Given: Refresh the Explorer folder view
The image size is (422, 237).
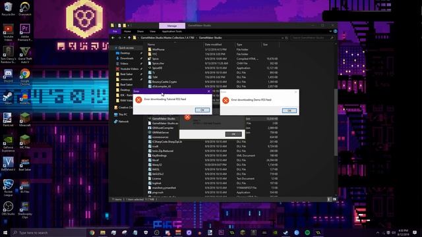Looking at the screenshot, I should click(x=287, y=38).
